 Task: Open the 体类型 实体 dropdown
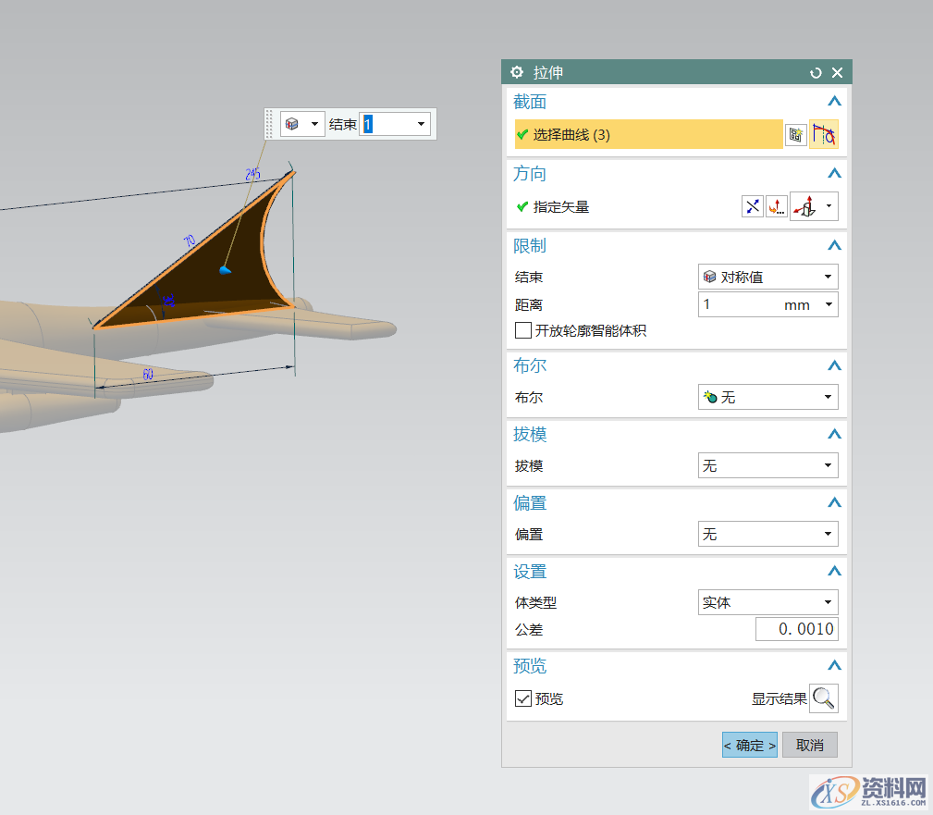click(767, 602)
